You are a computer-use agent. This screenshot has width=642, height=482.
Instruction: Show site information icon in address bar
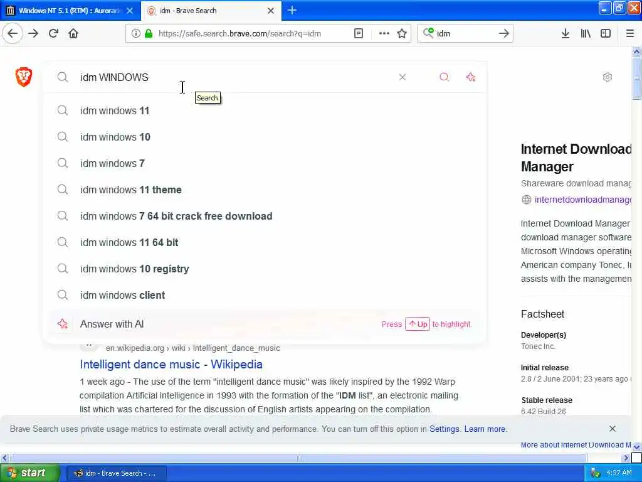135,33
